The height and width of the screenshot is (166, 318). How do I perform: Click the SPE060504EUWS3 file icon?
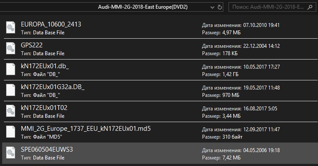(10, 153)
